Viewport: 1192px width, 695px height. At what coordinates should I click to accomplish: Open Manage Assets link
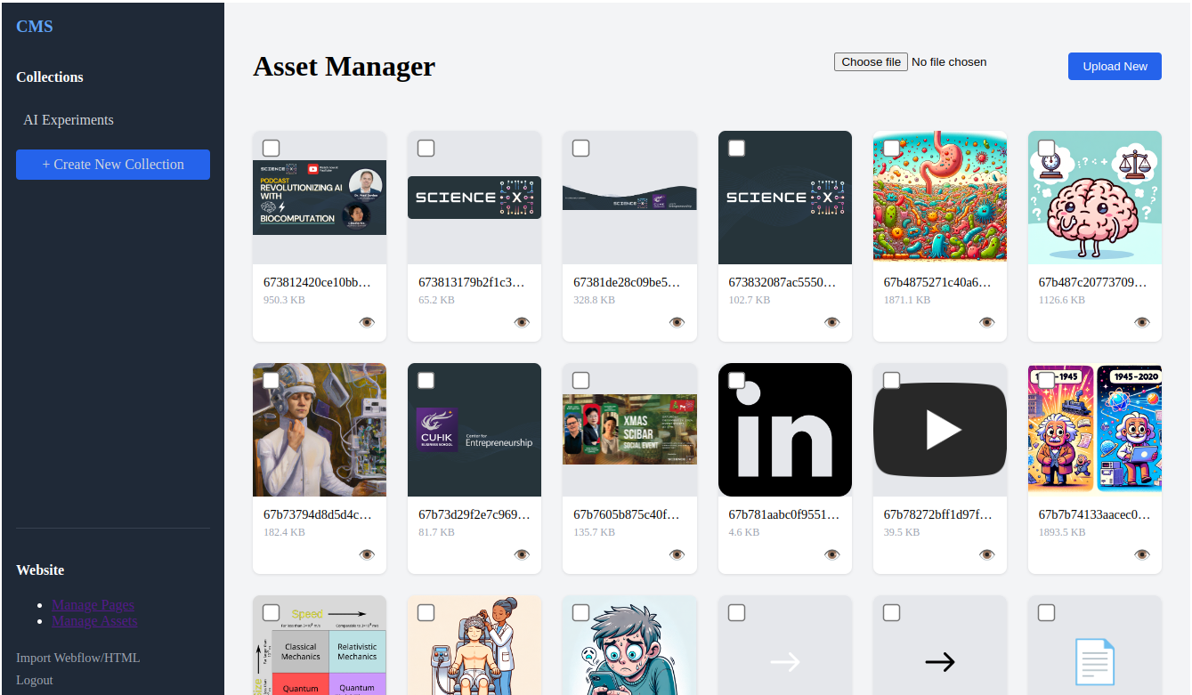(94, 621)
